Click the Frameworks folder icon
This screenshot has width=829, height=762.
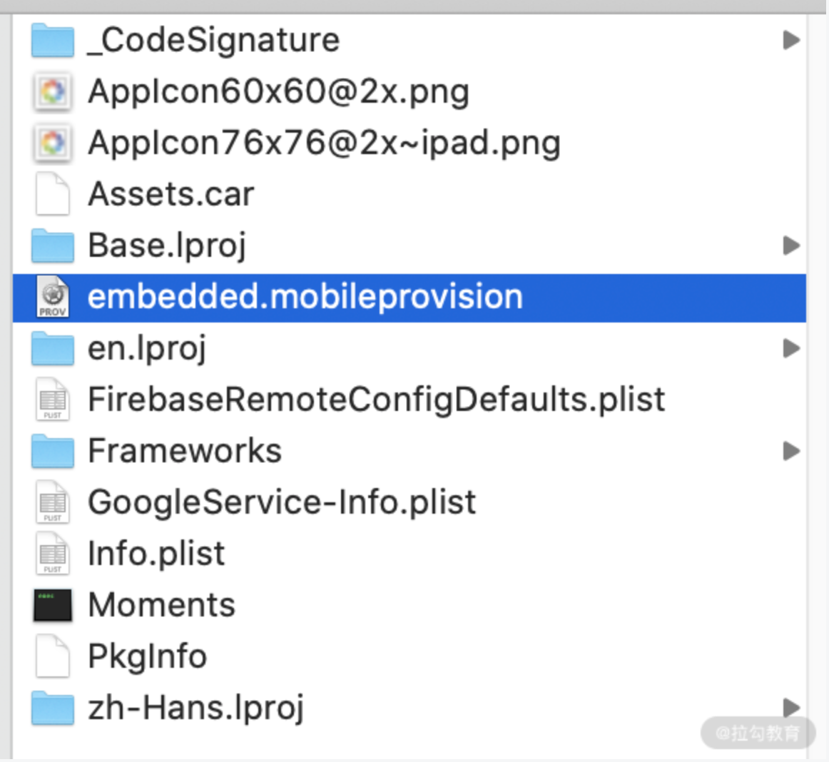[x=53, y=451]
